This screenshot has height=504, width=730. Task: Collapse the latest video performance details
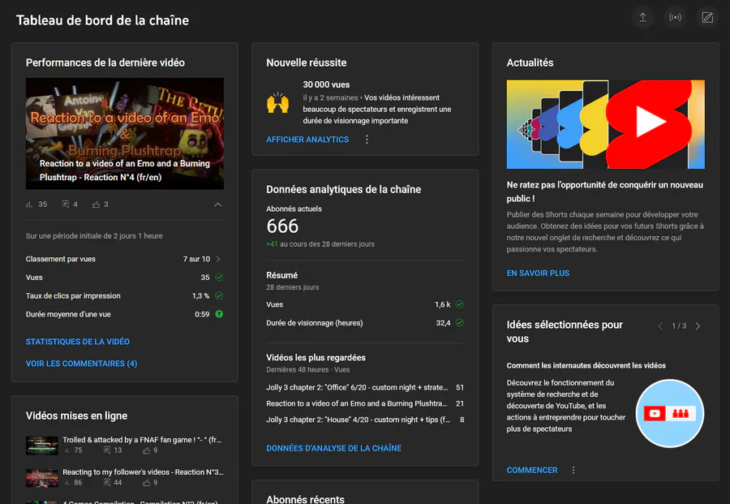click(218, 205)
